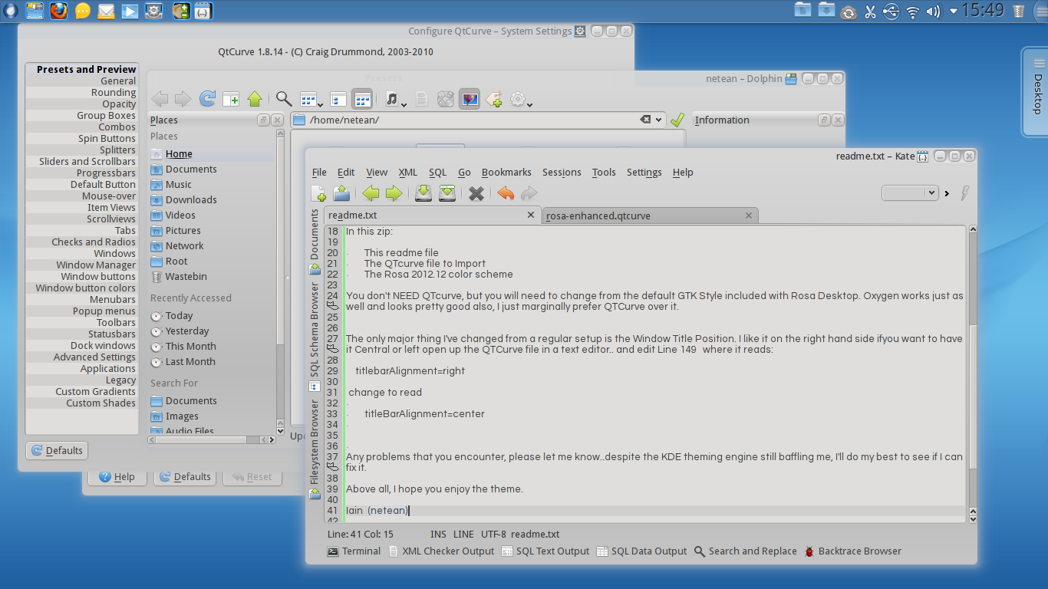Close the document with Kate's X icon
The width and height of the screenshot is (1048, 589).
pyautogui.click(x=476, y=193)
